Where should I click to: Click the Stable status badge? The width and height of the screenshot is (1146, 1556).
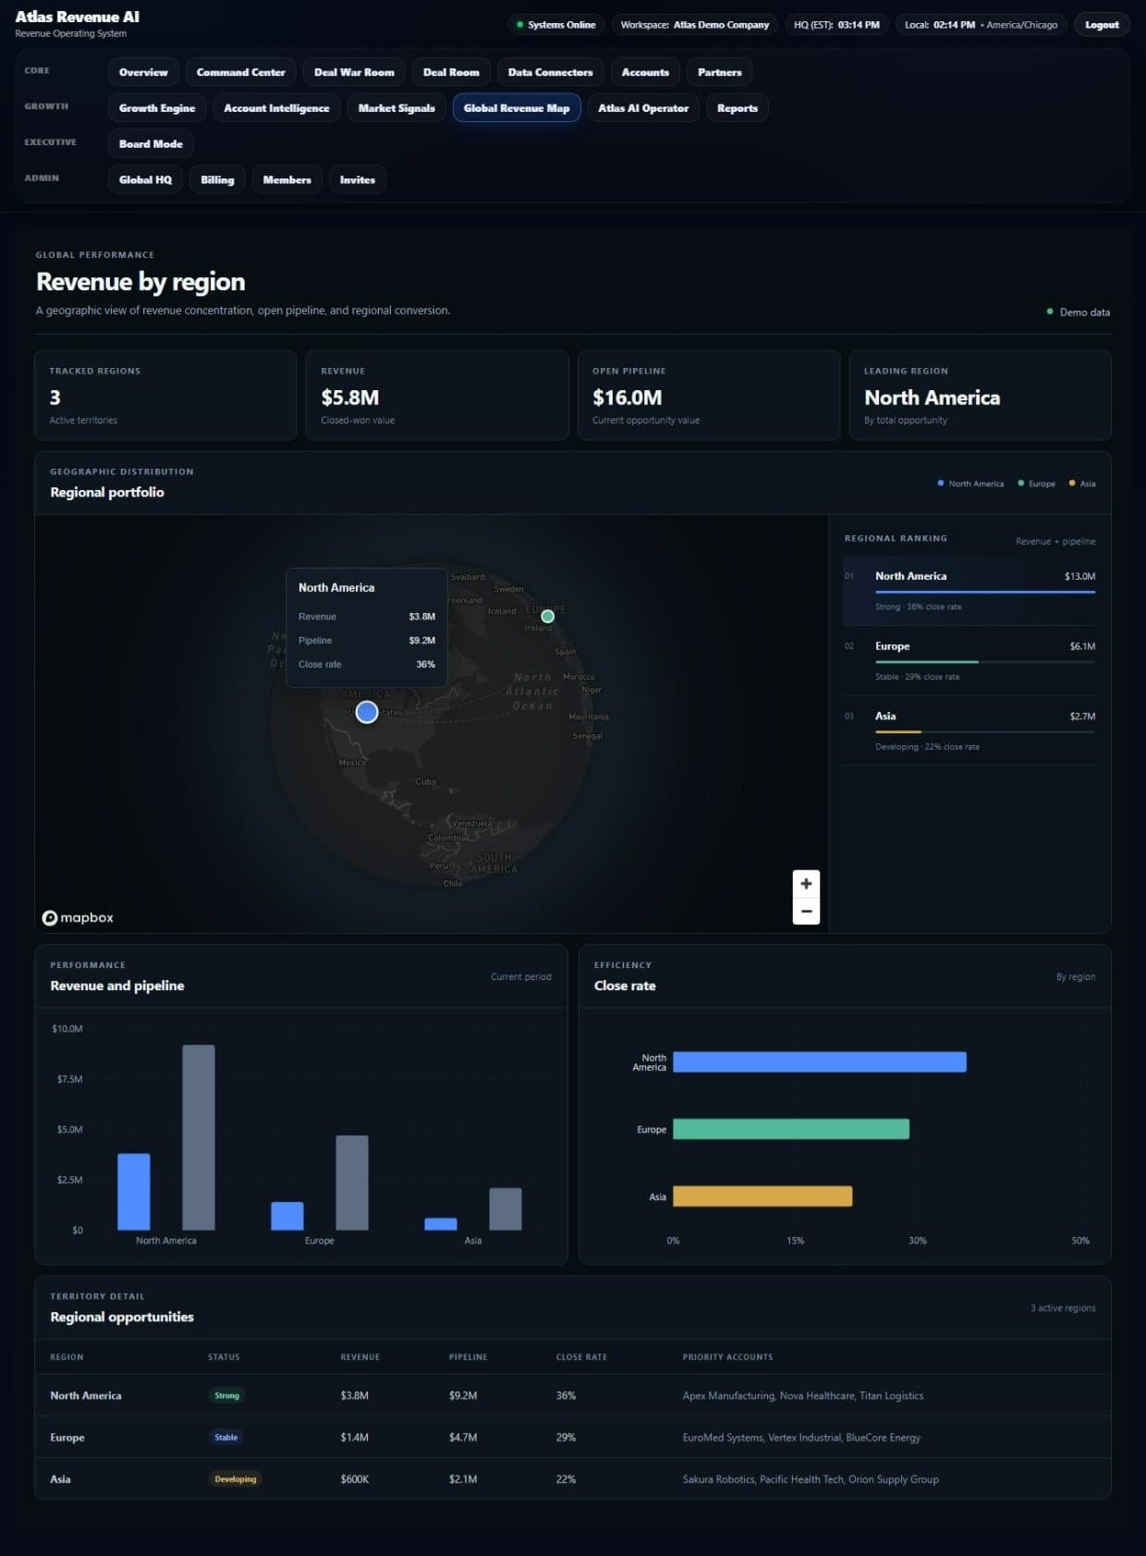pyautogui.click(x=226, y=1438)
